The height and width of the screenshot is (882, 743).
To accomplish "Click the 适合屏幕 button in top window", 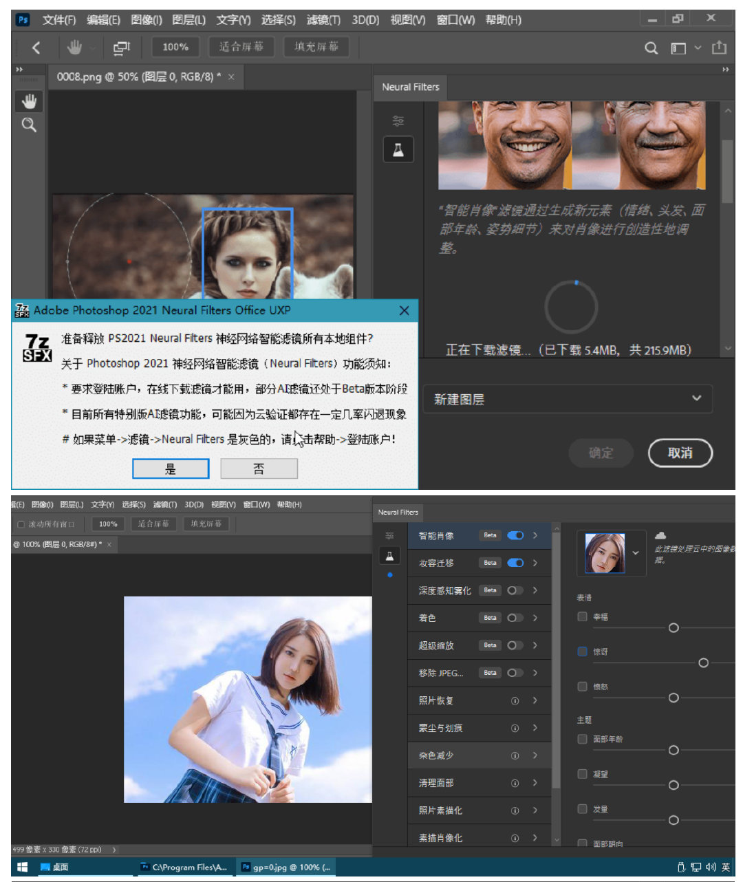I will [x=241, y=47].
